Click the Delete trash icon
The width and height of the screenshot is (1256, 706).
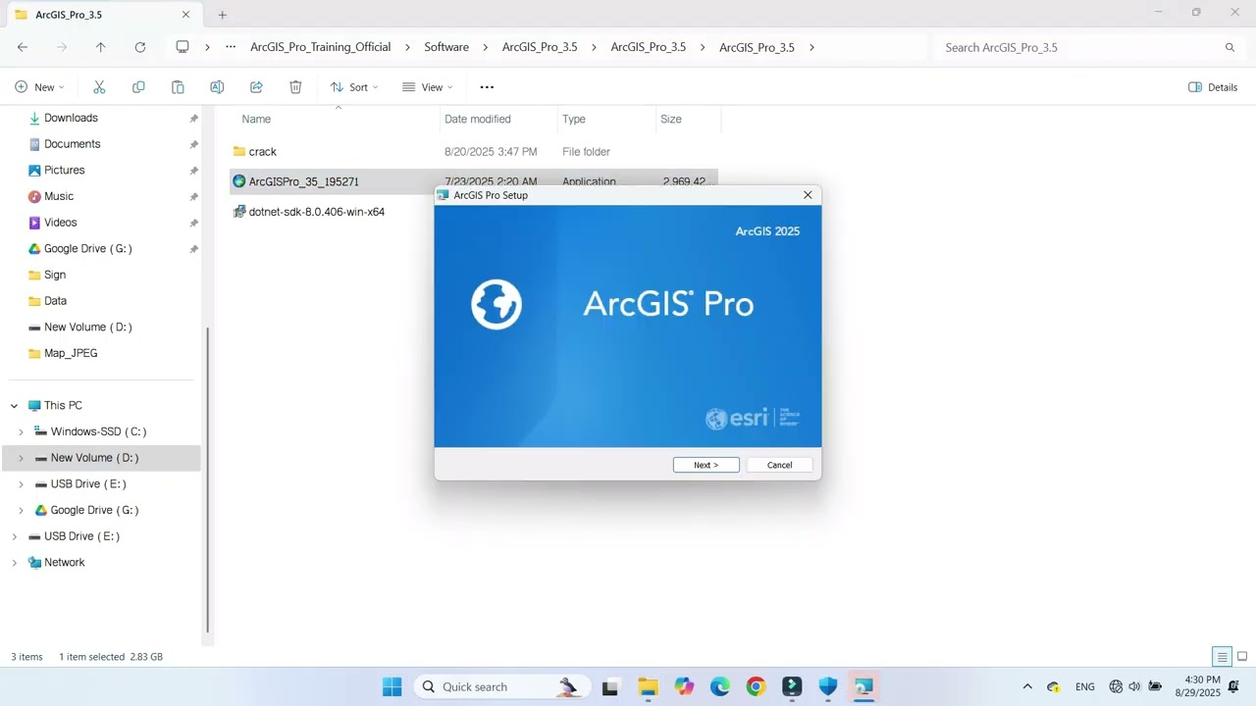pos(295,87)
